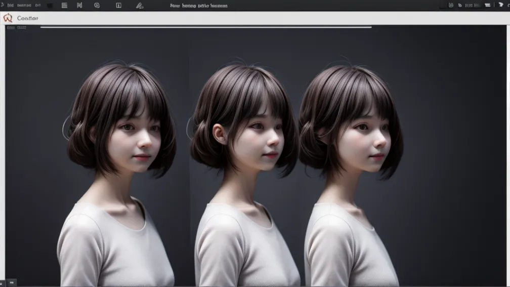510x287 pixels.
Task: Select the left portrait showing no ear
Action: tap(118, 173)
